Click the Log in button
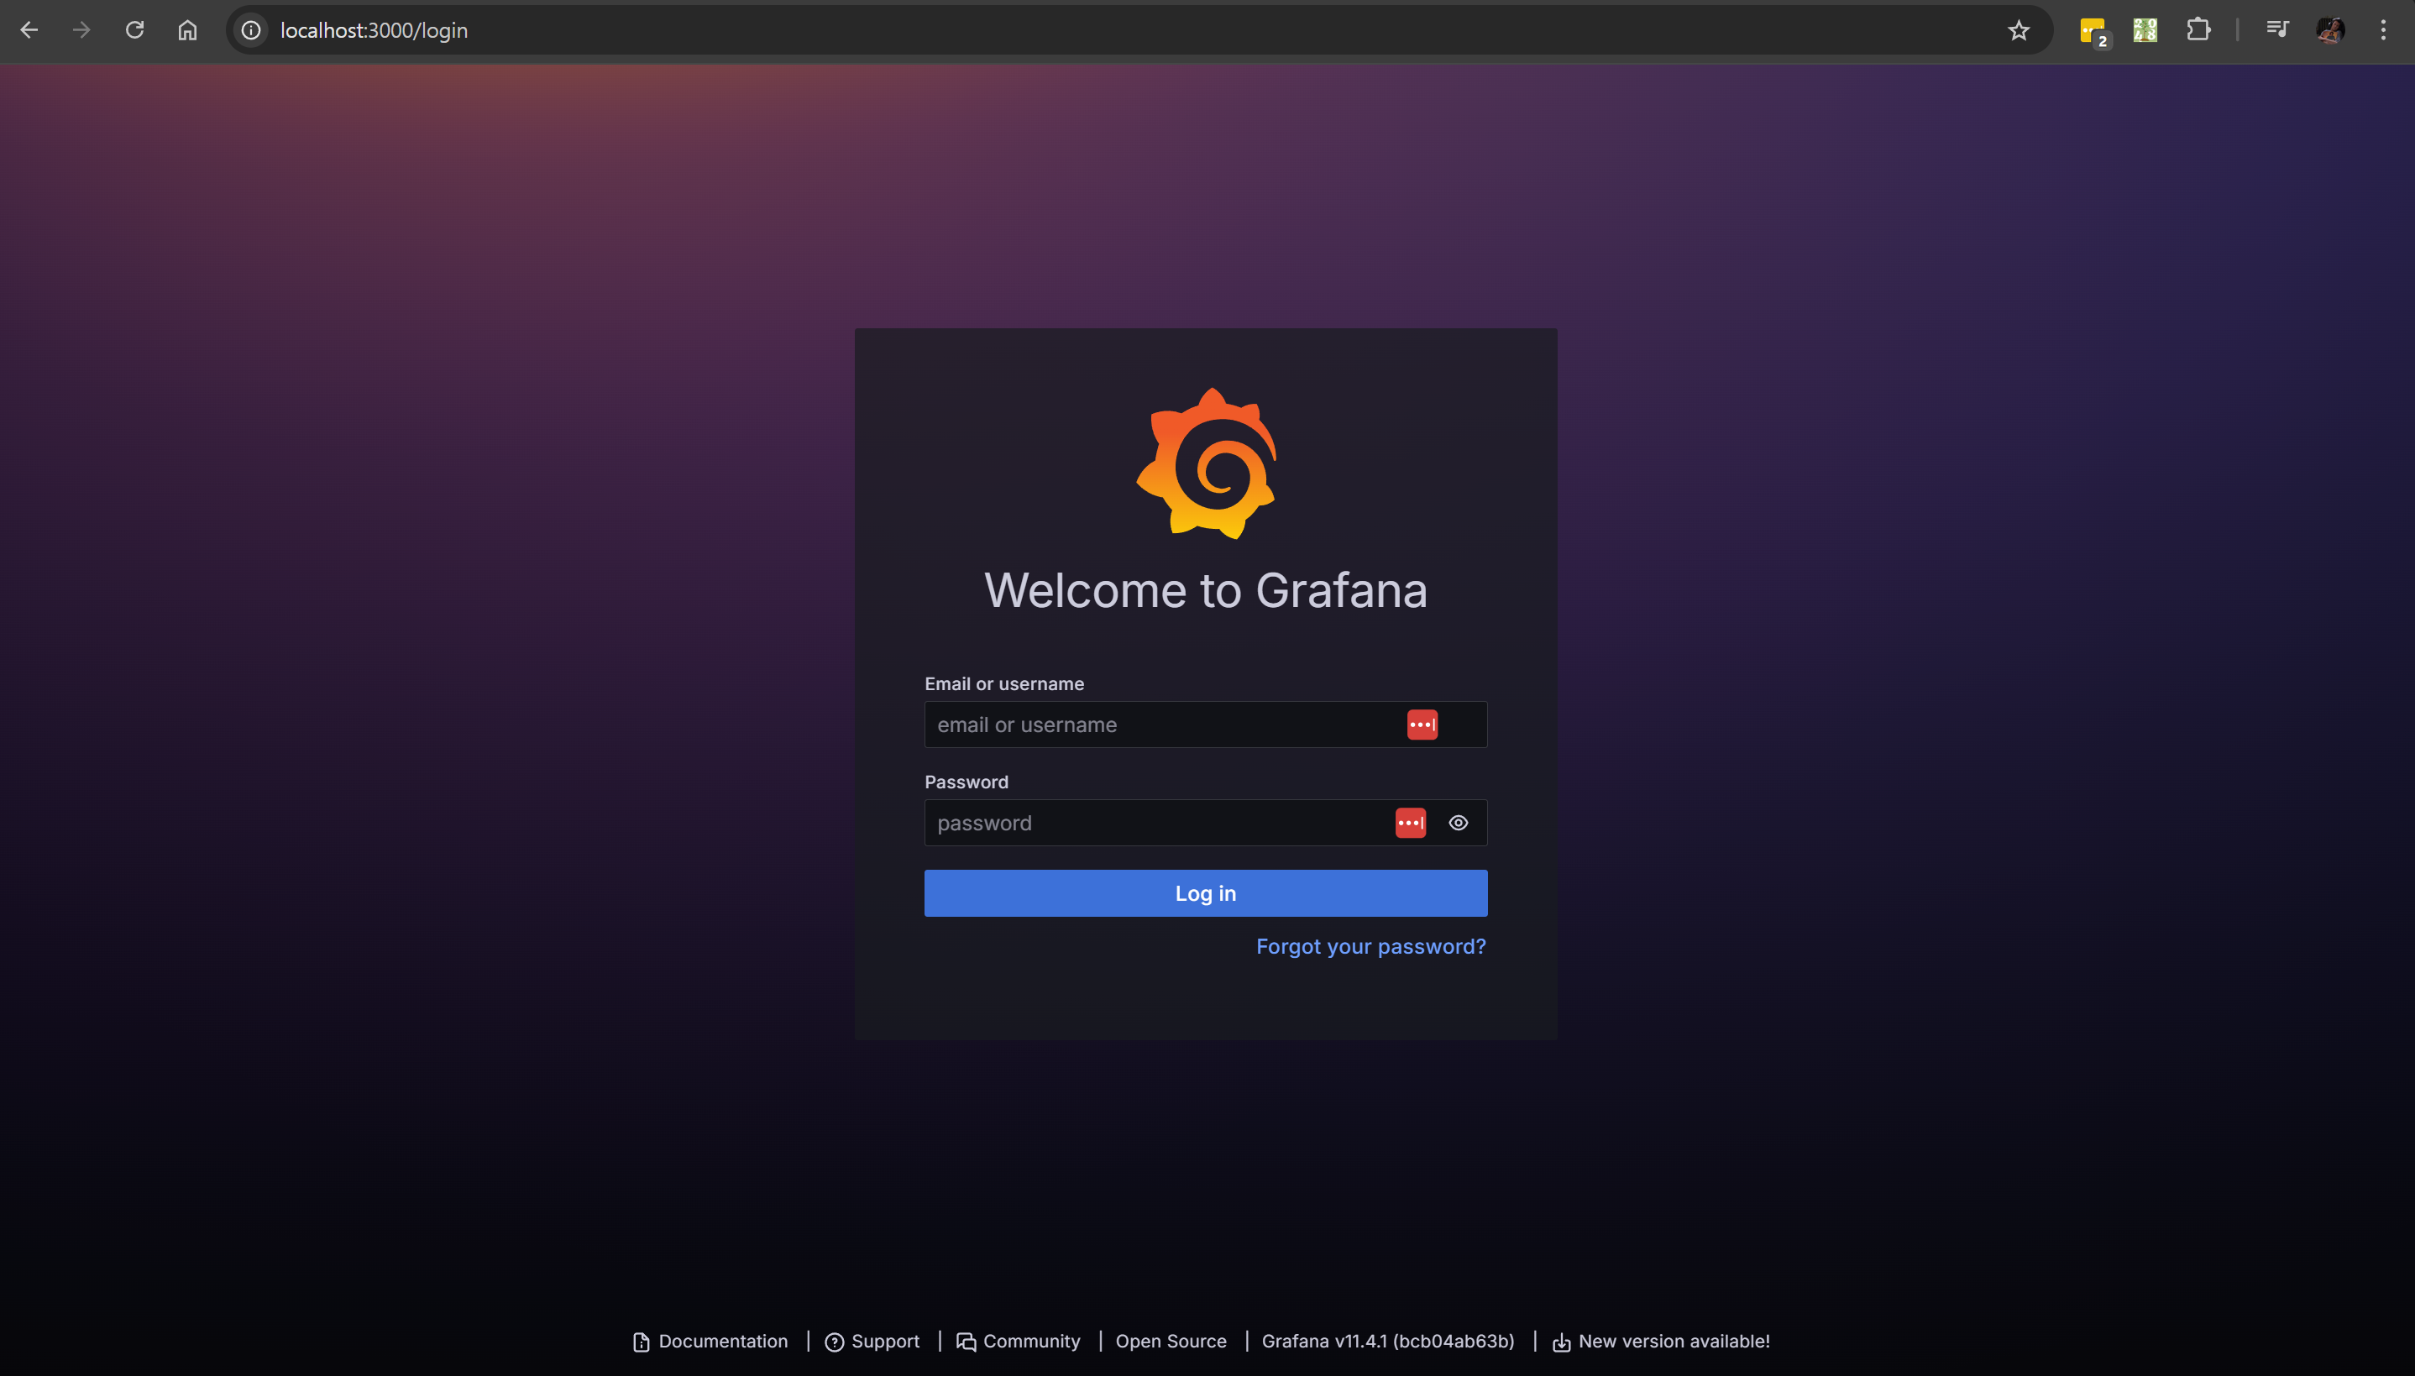Viewport: 2415px width, 1376px height. 1206,893
